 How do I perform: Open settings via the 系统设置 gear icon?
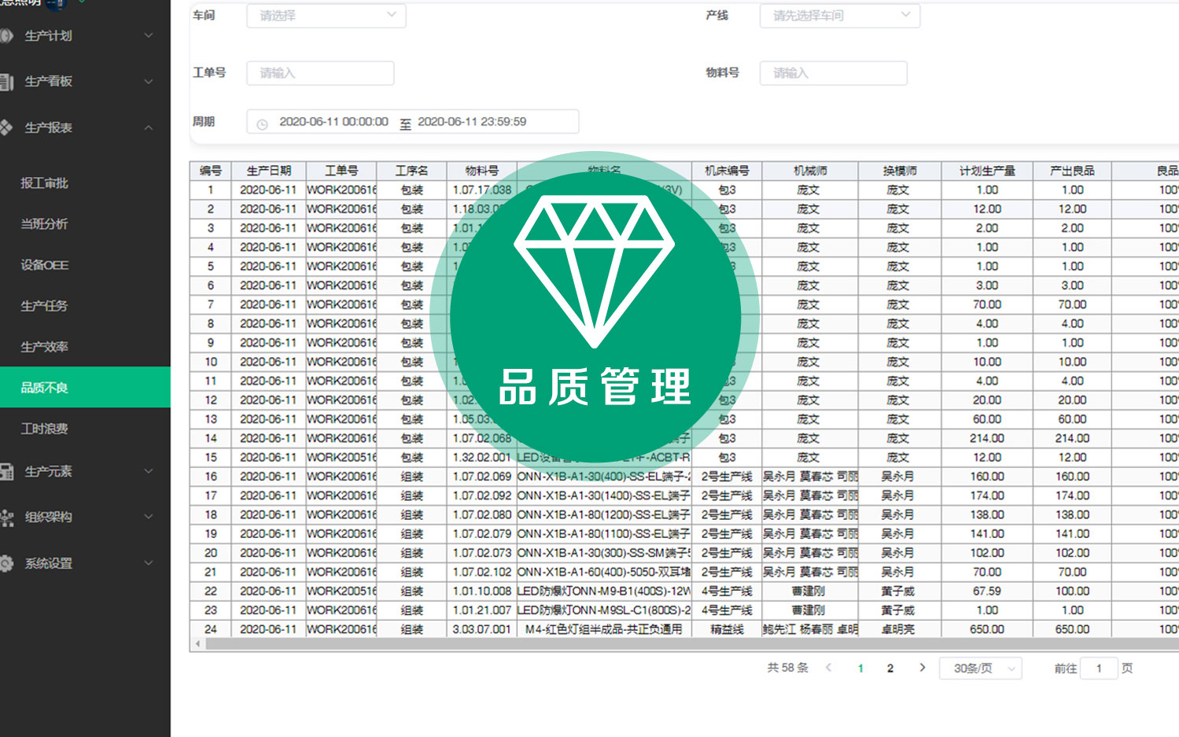[x=8, y=563]
